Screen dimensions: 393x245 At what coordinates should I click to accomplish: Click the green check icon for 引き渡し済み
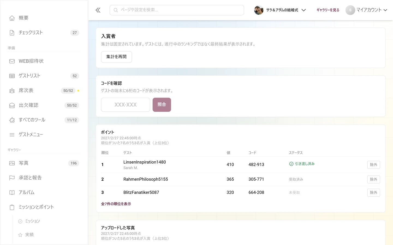pos(291,164)
